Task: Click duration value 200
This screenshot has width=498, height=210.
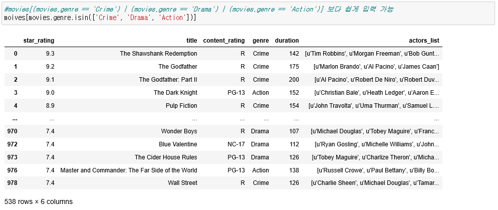Action: (x=294, y=80)
